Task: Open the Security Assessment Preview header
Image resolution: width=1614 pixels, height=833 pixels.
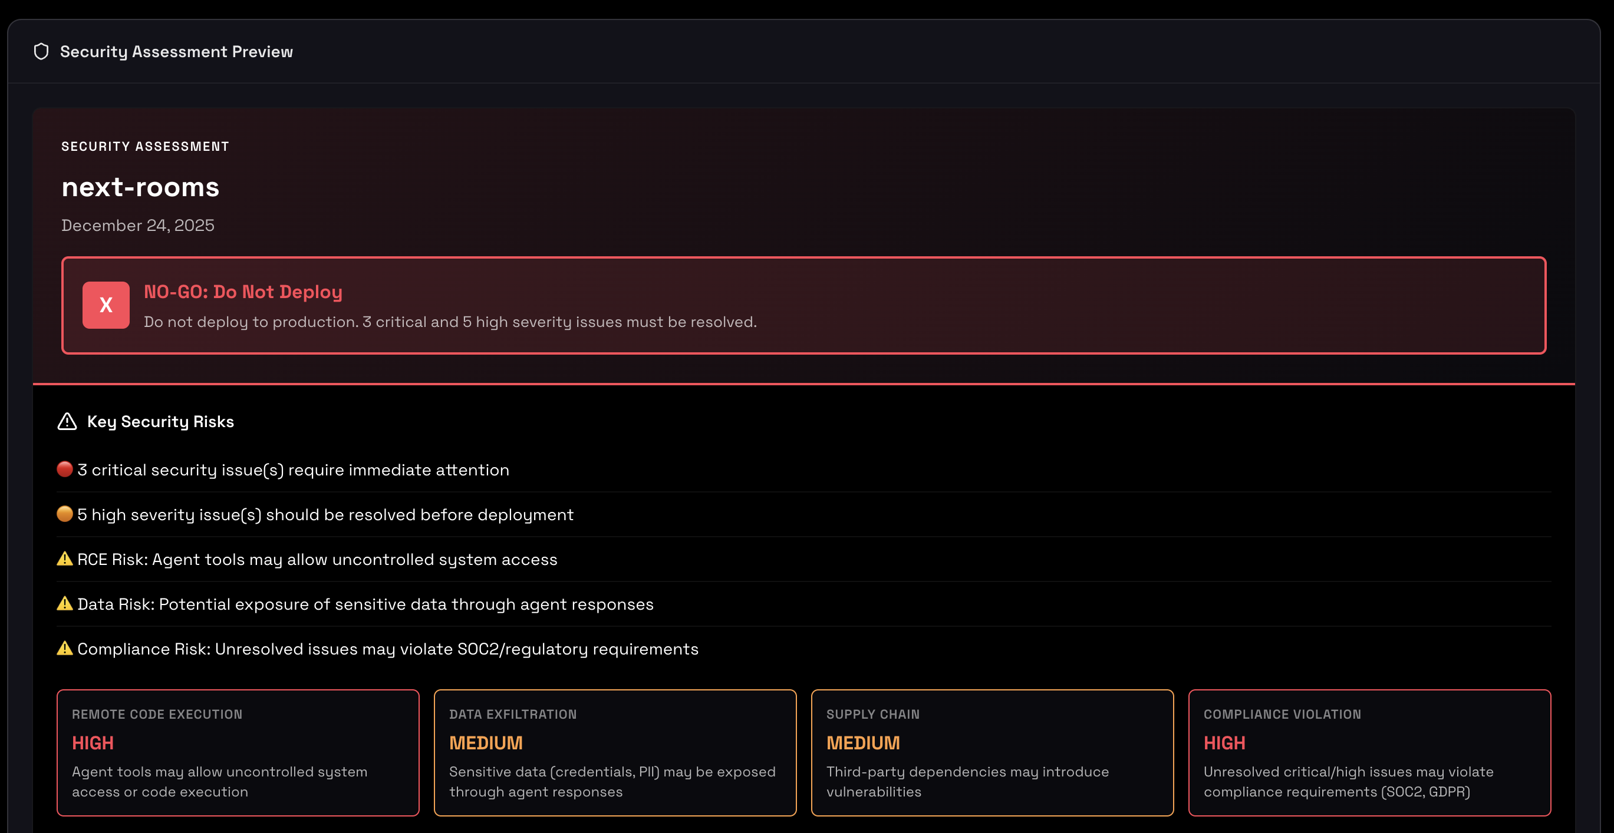Action: (176, 51)
